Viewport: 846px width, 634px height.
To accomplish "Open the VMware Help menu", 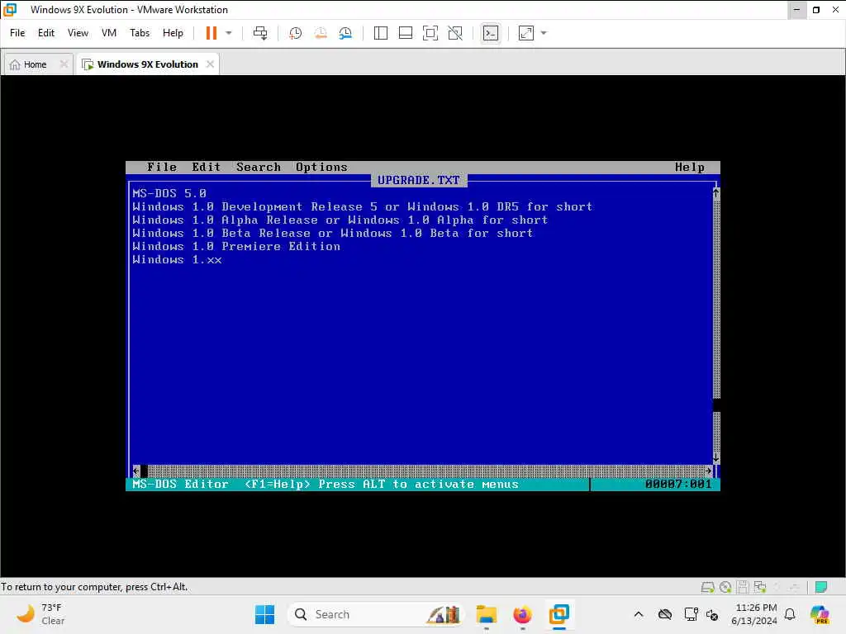I will point(173,33).
